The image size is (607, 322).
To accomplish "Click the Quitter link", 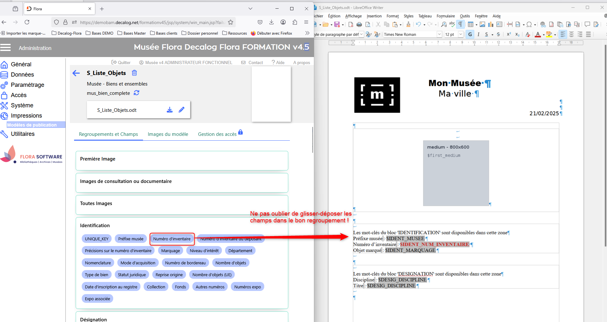I will (x=121, y=62).
